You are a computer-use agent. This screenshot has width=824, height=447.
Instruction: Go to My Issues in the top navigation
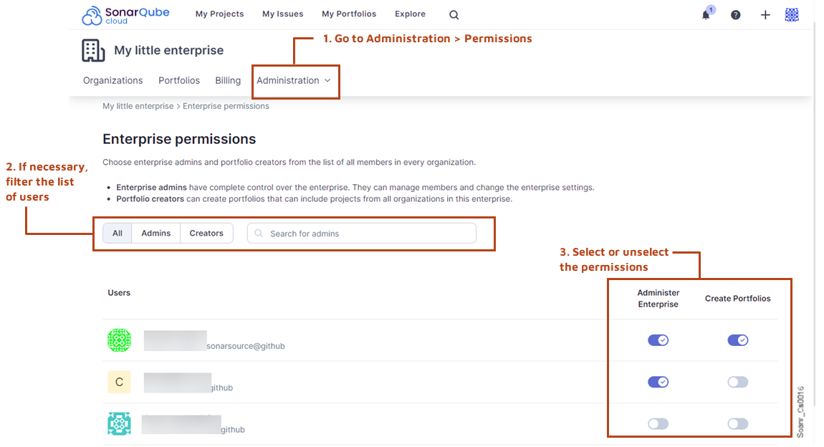(282, 14)
